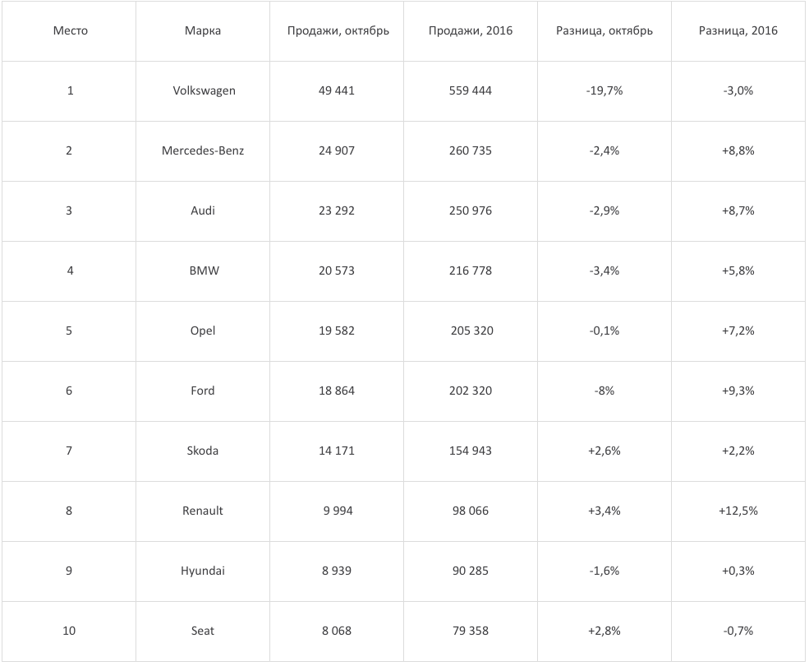
Task: Click the "Место" column header
Action: (x=70, y=31)
